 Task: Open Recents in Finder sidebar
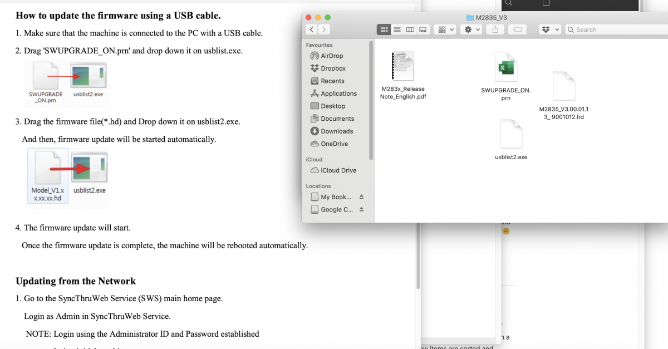[x=332, y=81]
